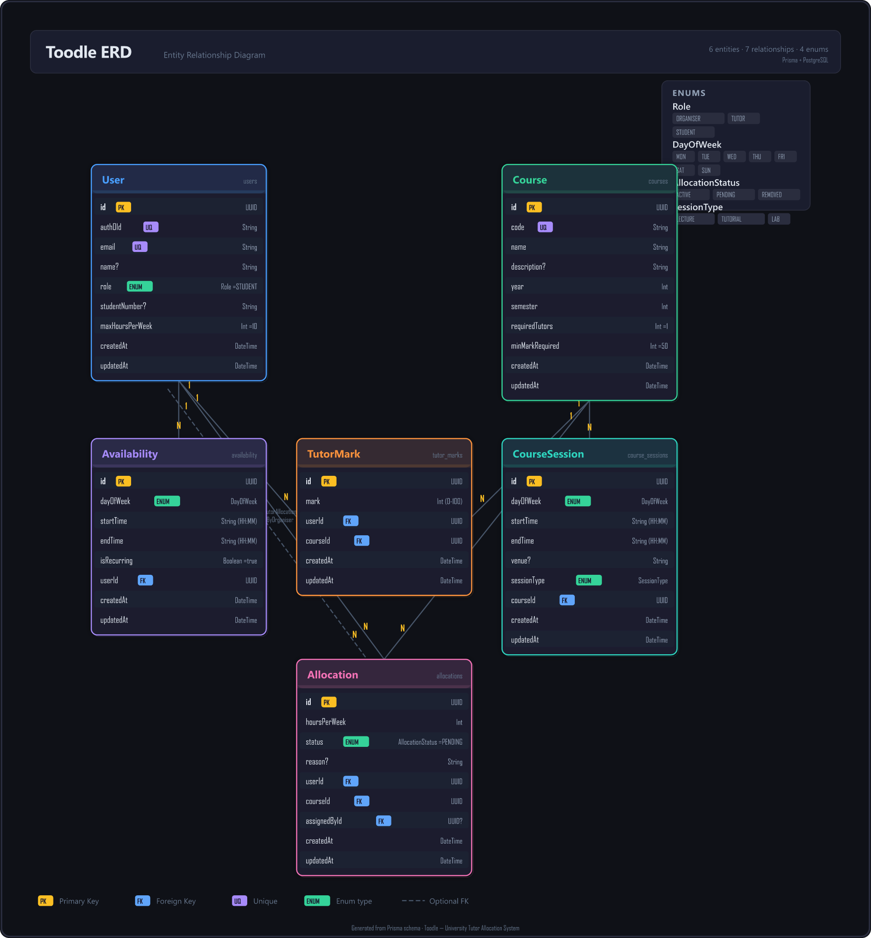
Task: Click the 'Toodle ERD' heading
Action: 88,52
